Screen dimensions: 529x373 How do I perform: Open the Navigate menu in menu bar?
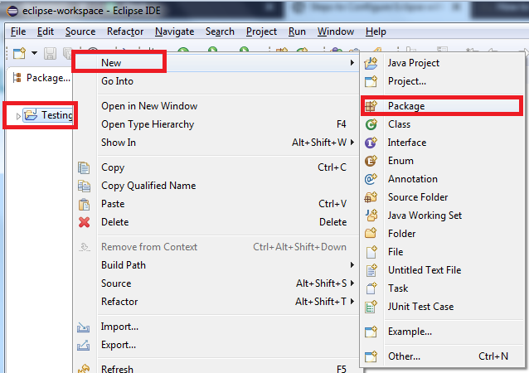pyautogui.click(x=174, y=31)
